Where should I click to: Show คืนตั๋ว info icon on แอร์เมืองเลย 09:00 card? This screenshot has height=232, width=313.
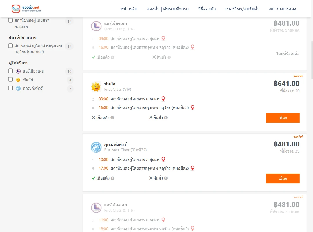coord(169,57)
